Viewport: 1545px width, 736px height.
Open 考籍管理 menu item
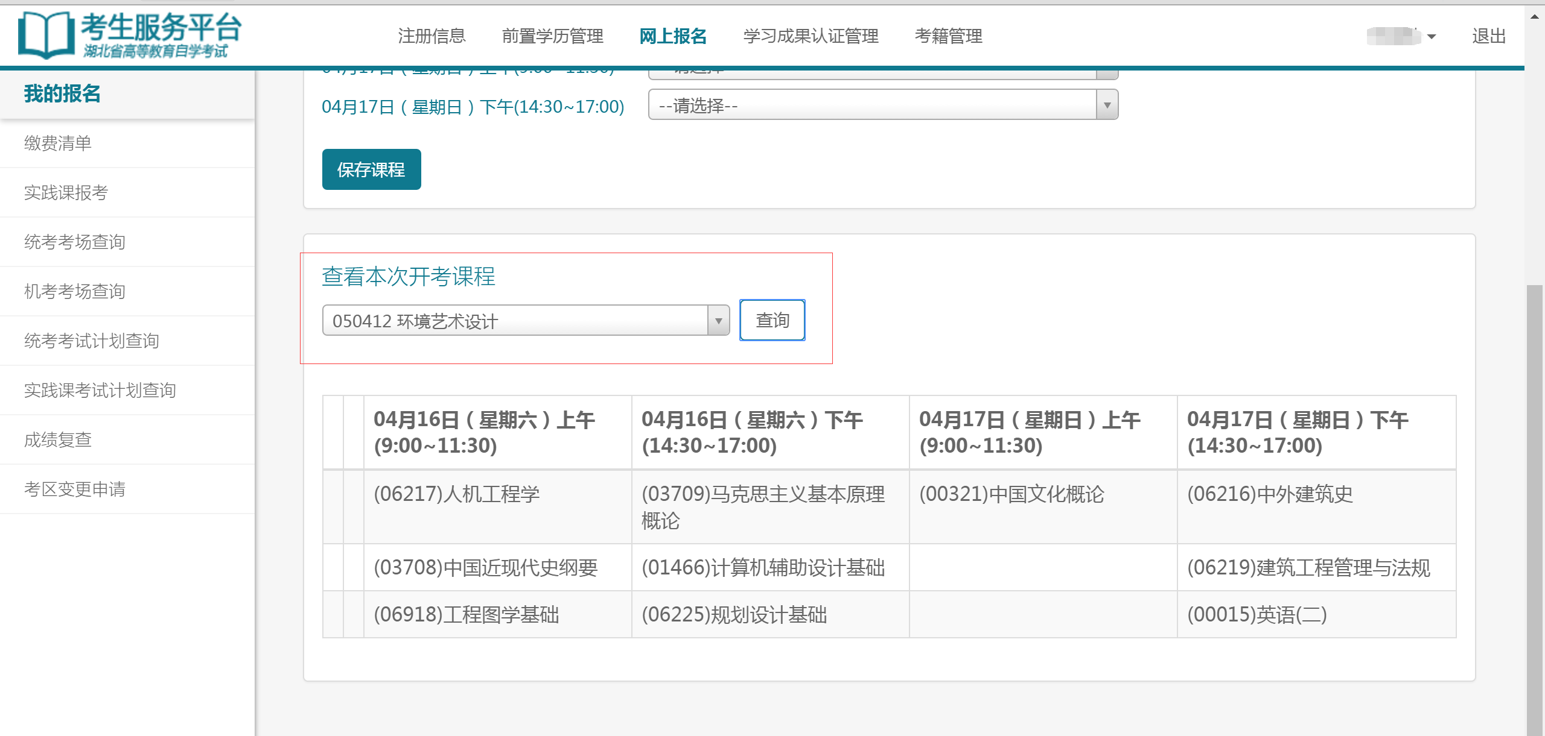pyautogui.click(x=948, y=36)
